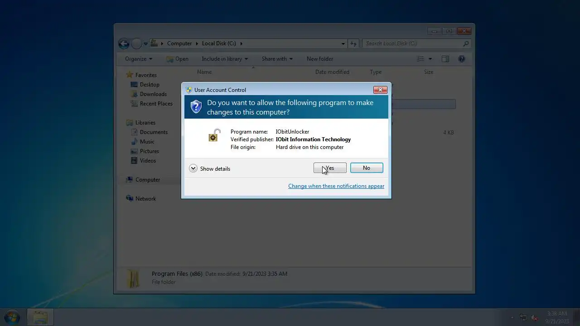
Task: Open the Windows Start button
Action: (x=12, y=316)
